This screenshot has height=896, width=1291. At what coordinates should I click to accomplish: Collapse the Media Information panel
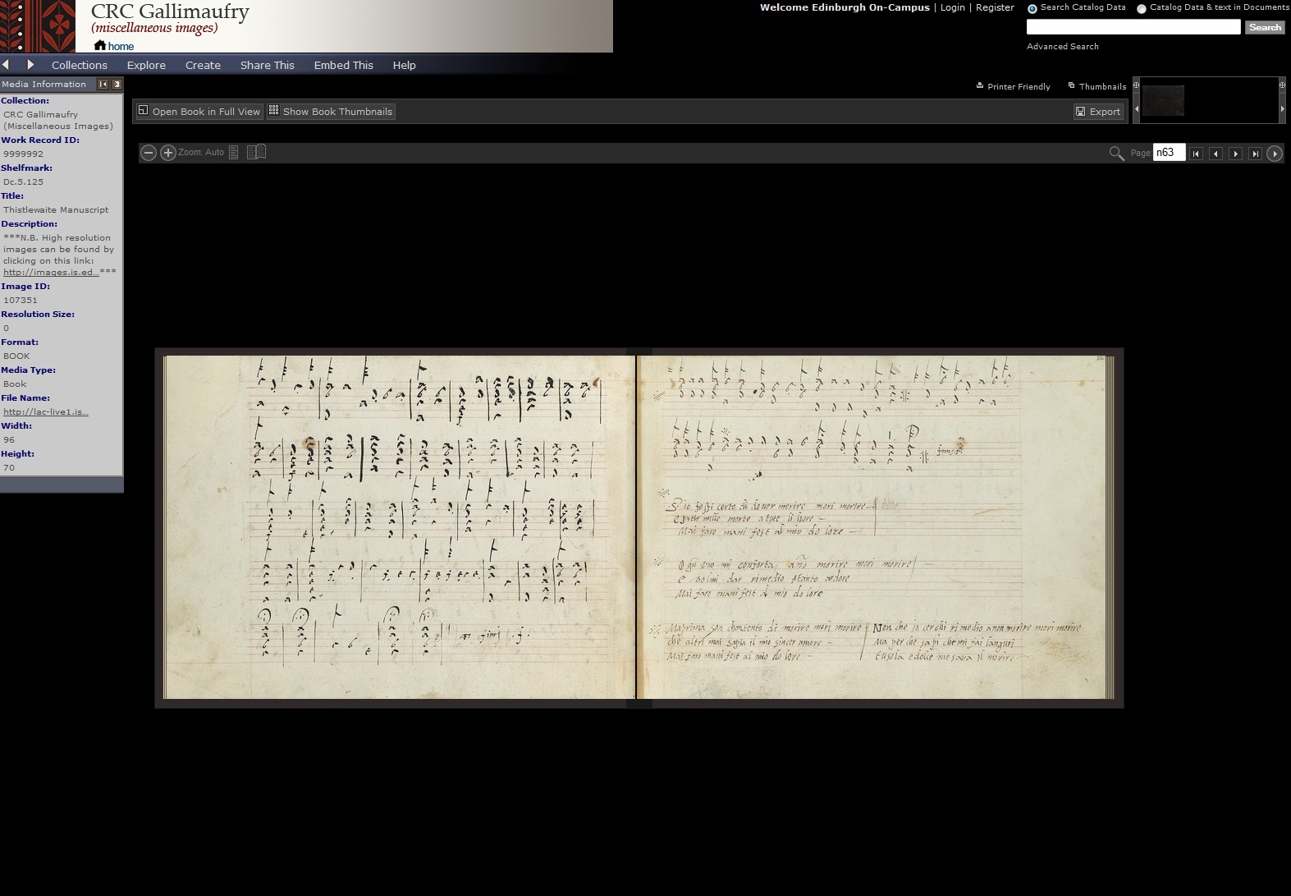click(x=103, y=84)
